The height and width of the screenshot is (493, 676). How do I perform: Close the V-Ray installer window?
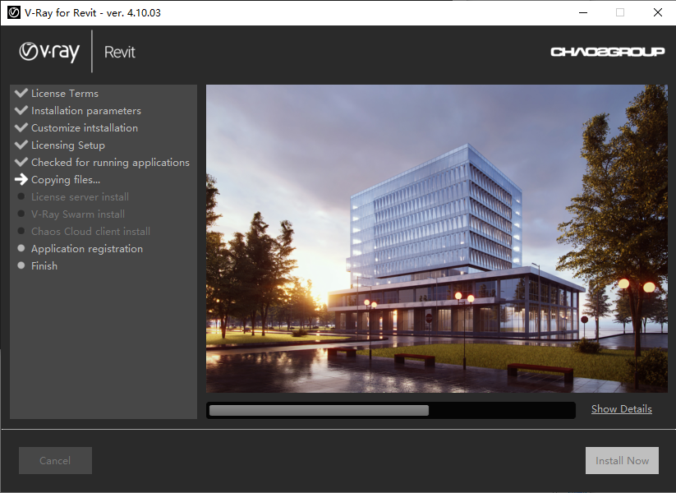pos(657,12)
